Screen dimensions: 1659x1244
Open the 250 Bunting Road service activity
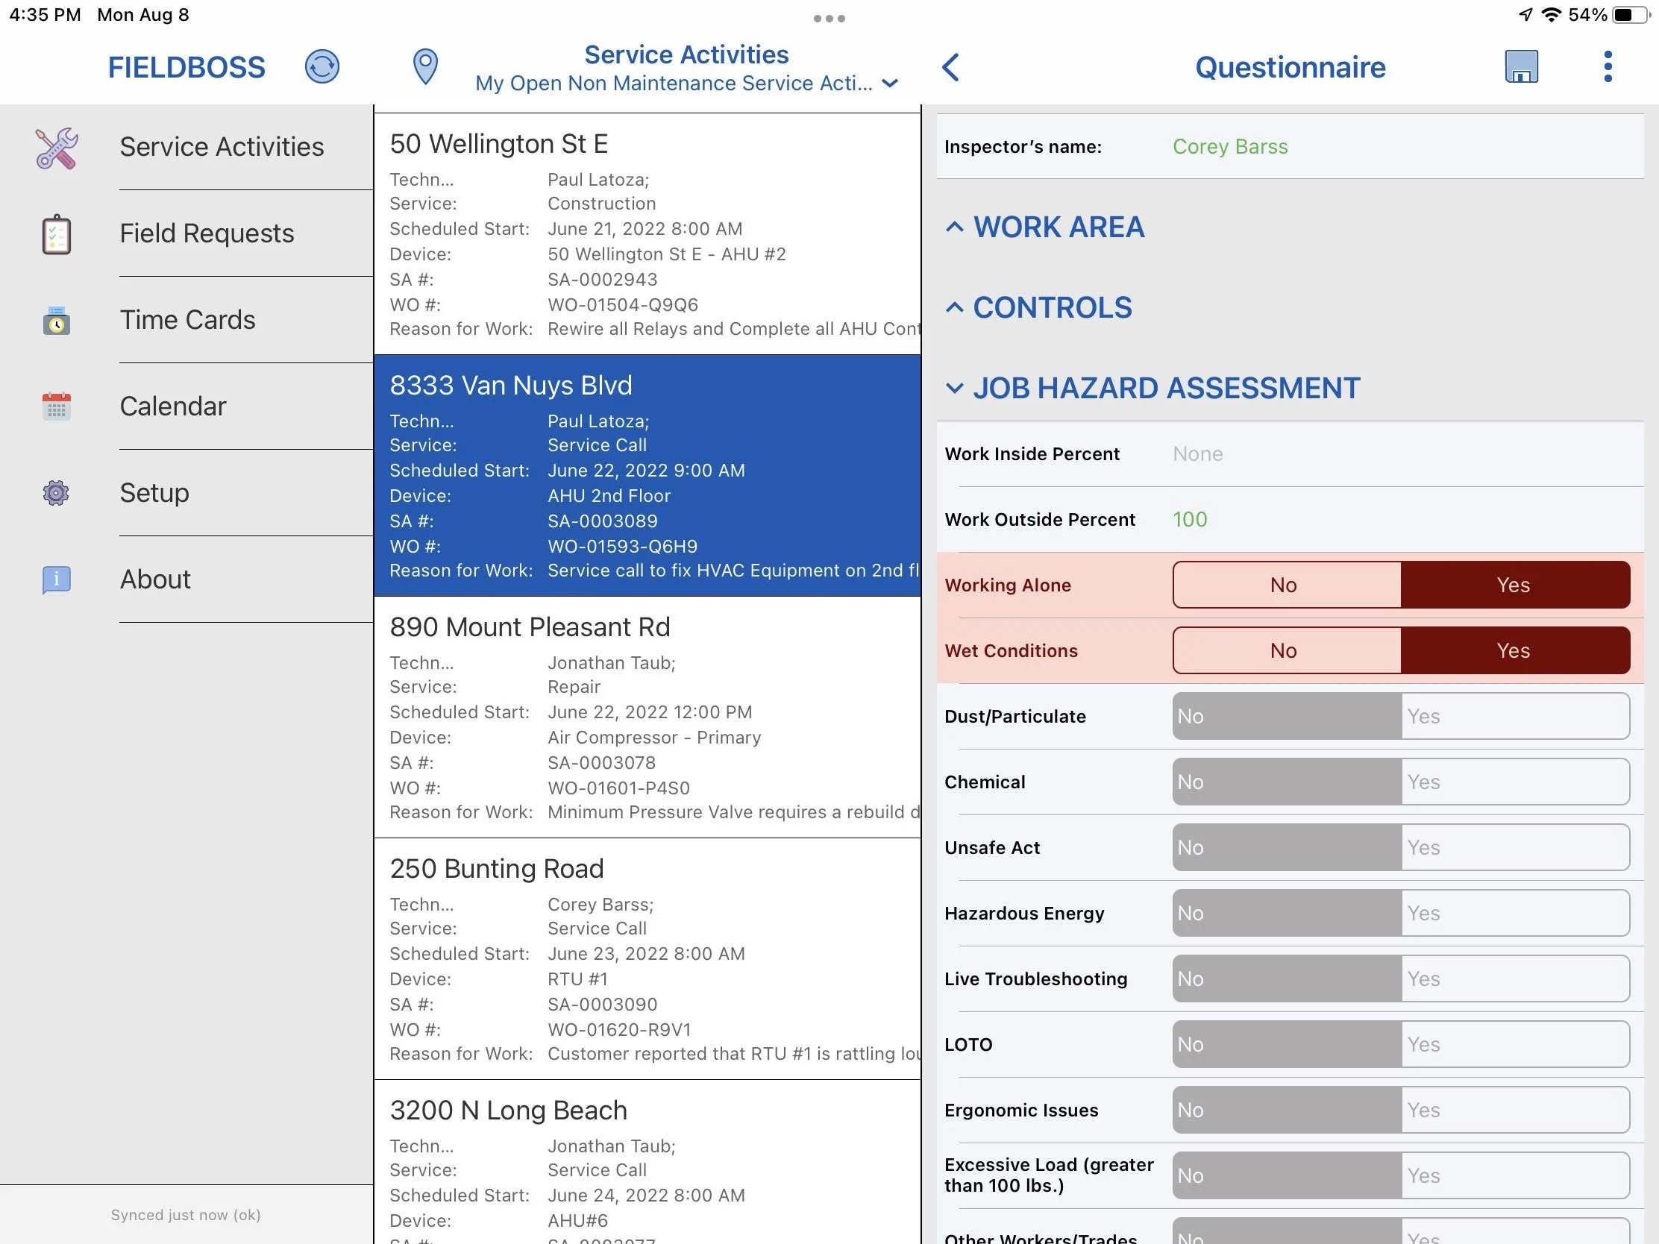647,958
